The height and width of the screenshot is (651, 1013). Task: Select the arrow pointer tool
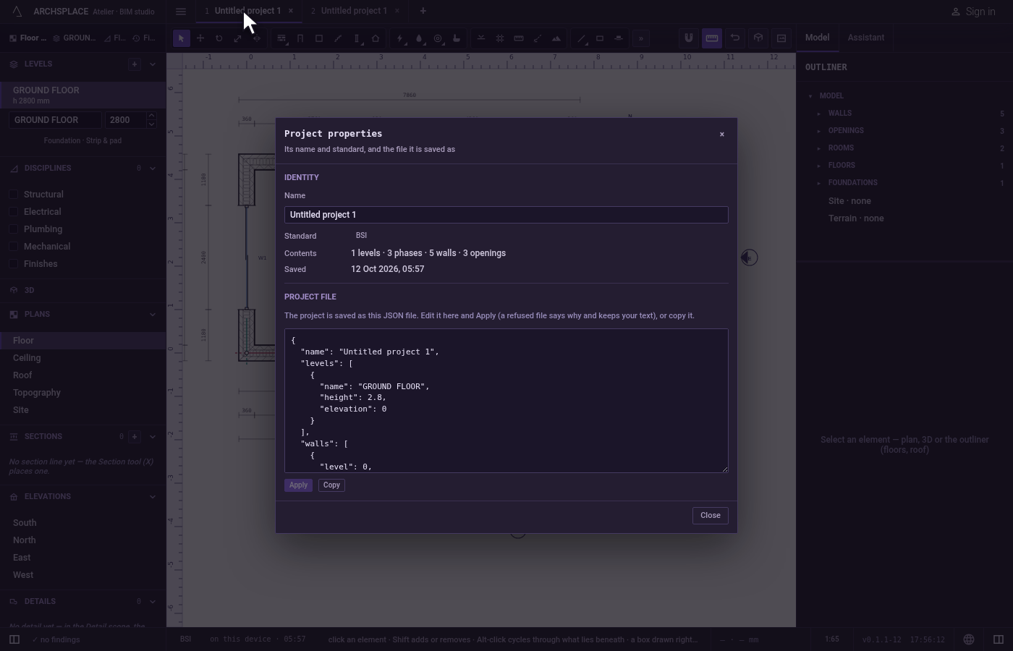182,38
